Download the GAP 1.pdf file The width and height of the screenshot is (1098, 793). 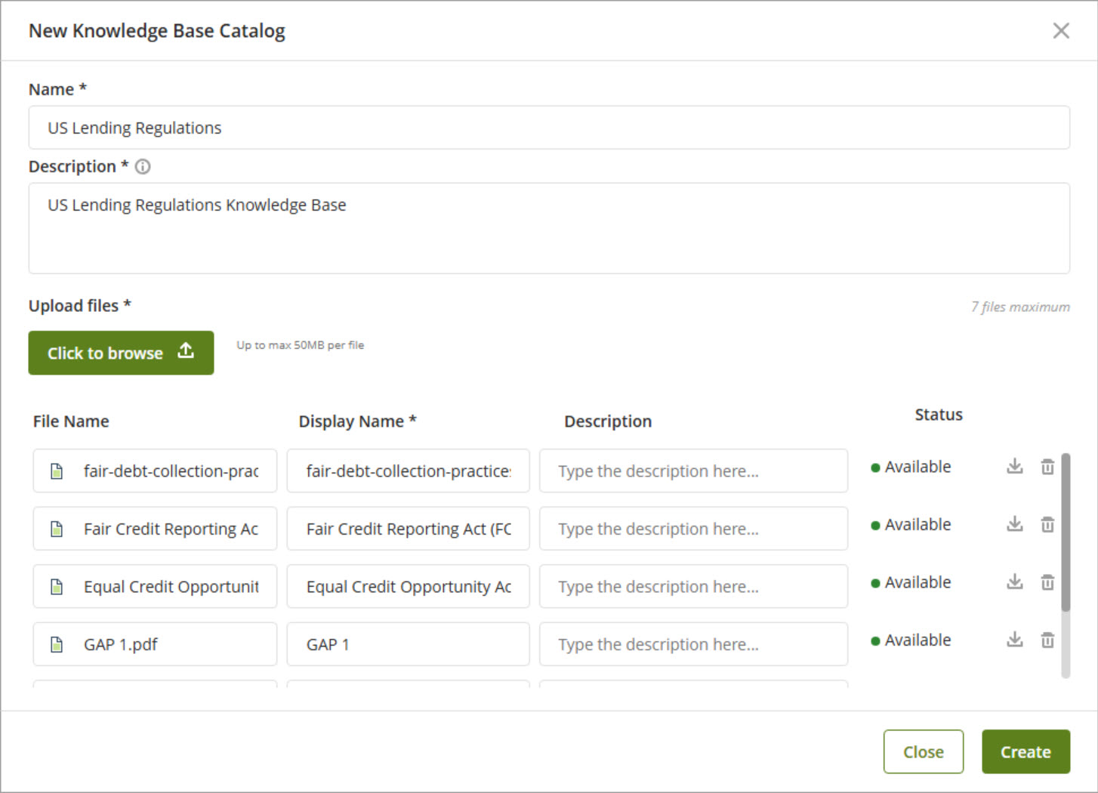pos(1014,640)
